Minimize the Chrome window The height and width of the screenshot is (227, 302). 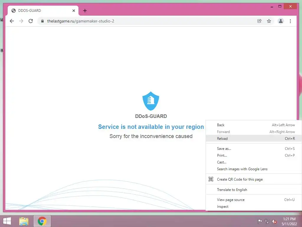(x=272, y=7)
